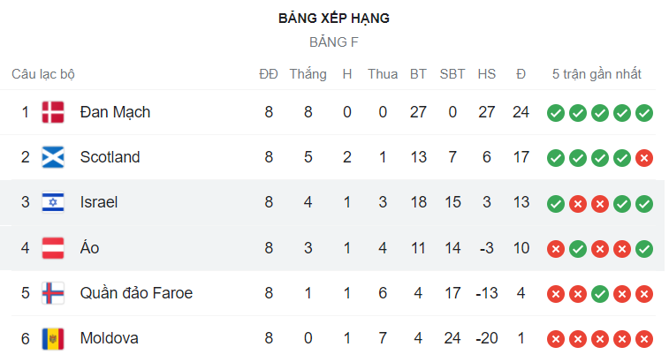The image size is (669, 362).
Task: Select the Moldova team name
Action: [x=110, y=338]
